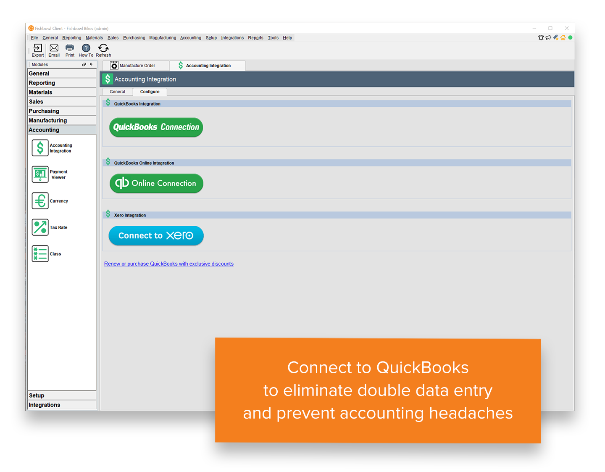
Task: Click the megaphone announcements icon
Action: (548, 37)
